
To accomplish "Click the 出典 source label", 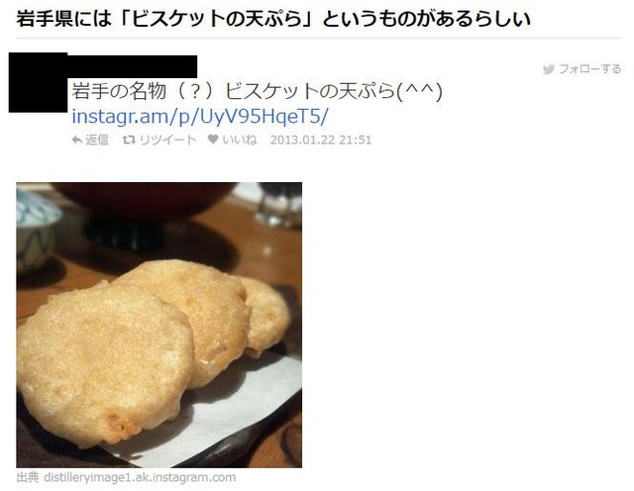I will [28, 477].
